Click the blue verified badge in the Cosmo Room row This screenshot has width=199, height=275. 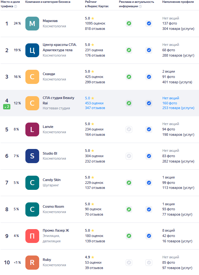[149, 209]
